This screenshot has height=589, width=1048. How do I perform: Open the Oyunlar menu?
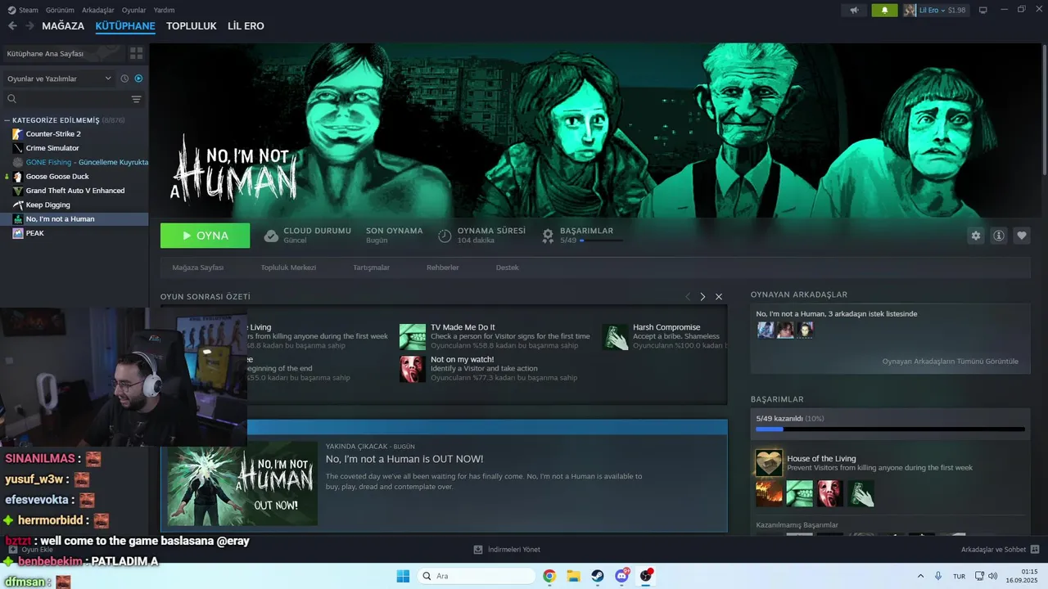pyautogui.click(x=133, y=10)
